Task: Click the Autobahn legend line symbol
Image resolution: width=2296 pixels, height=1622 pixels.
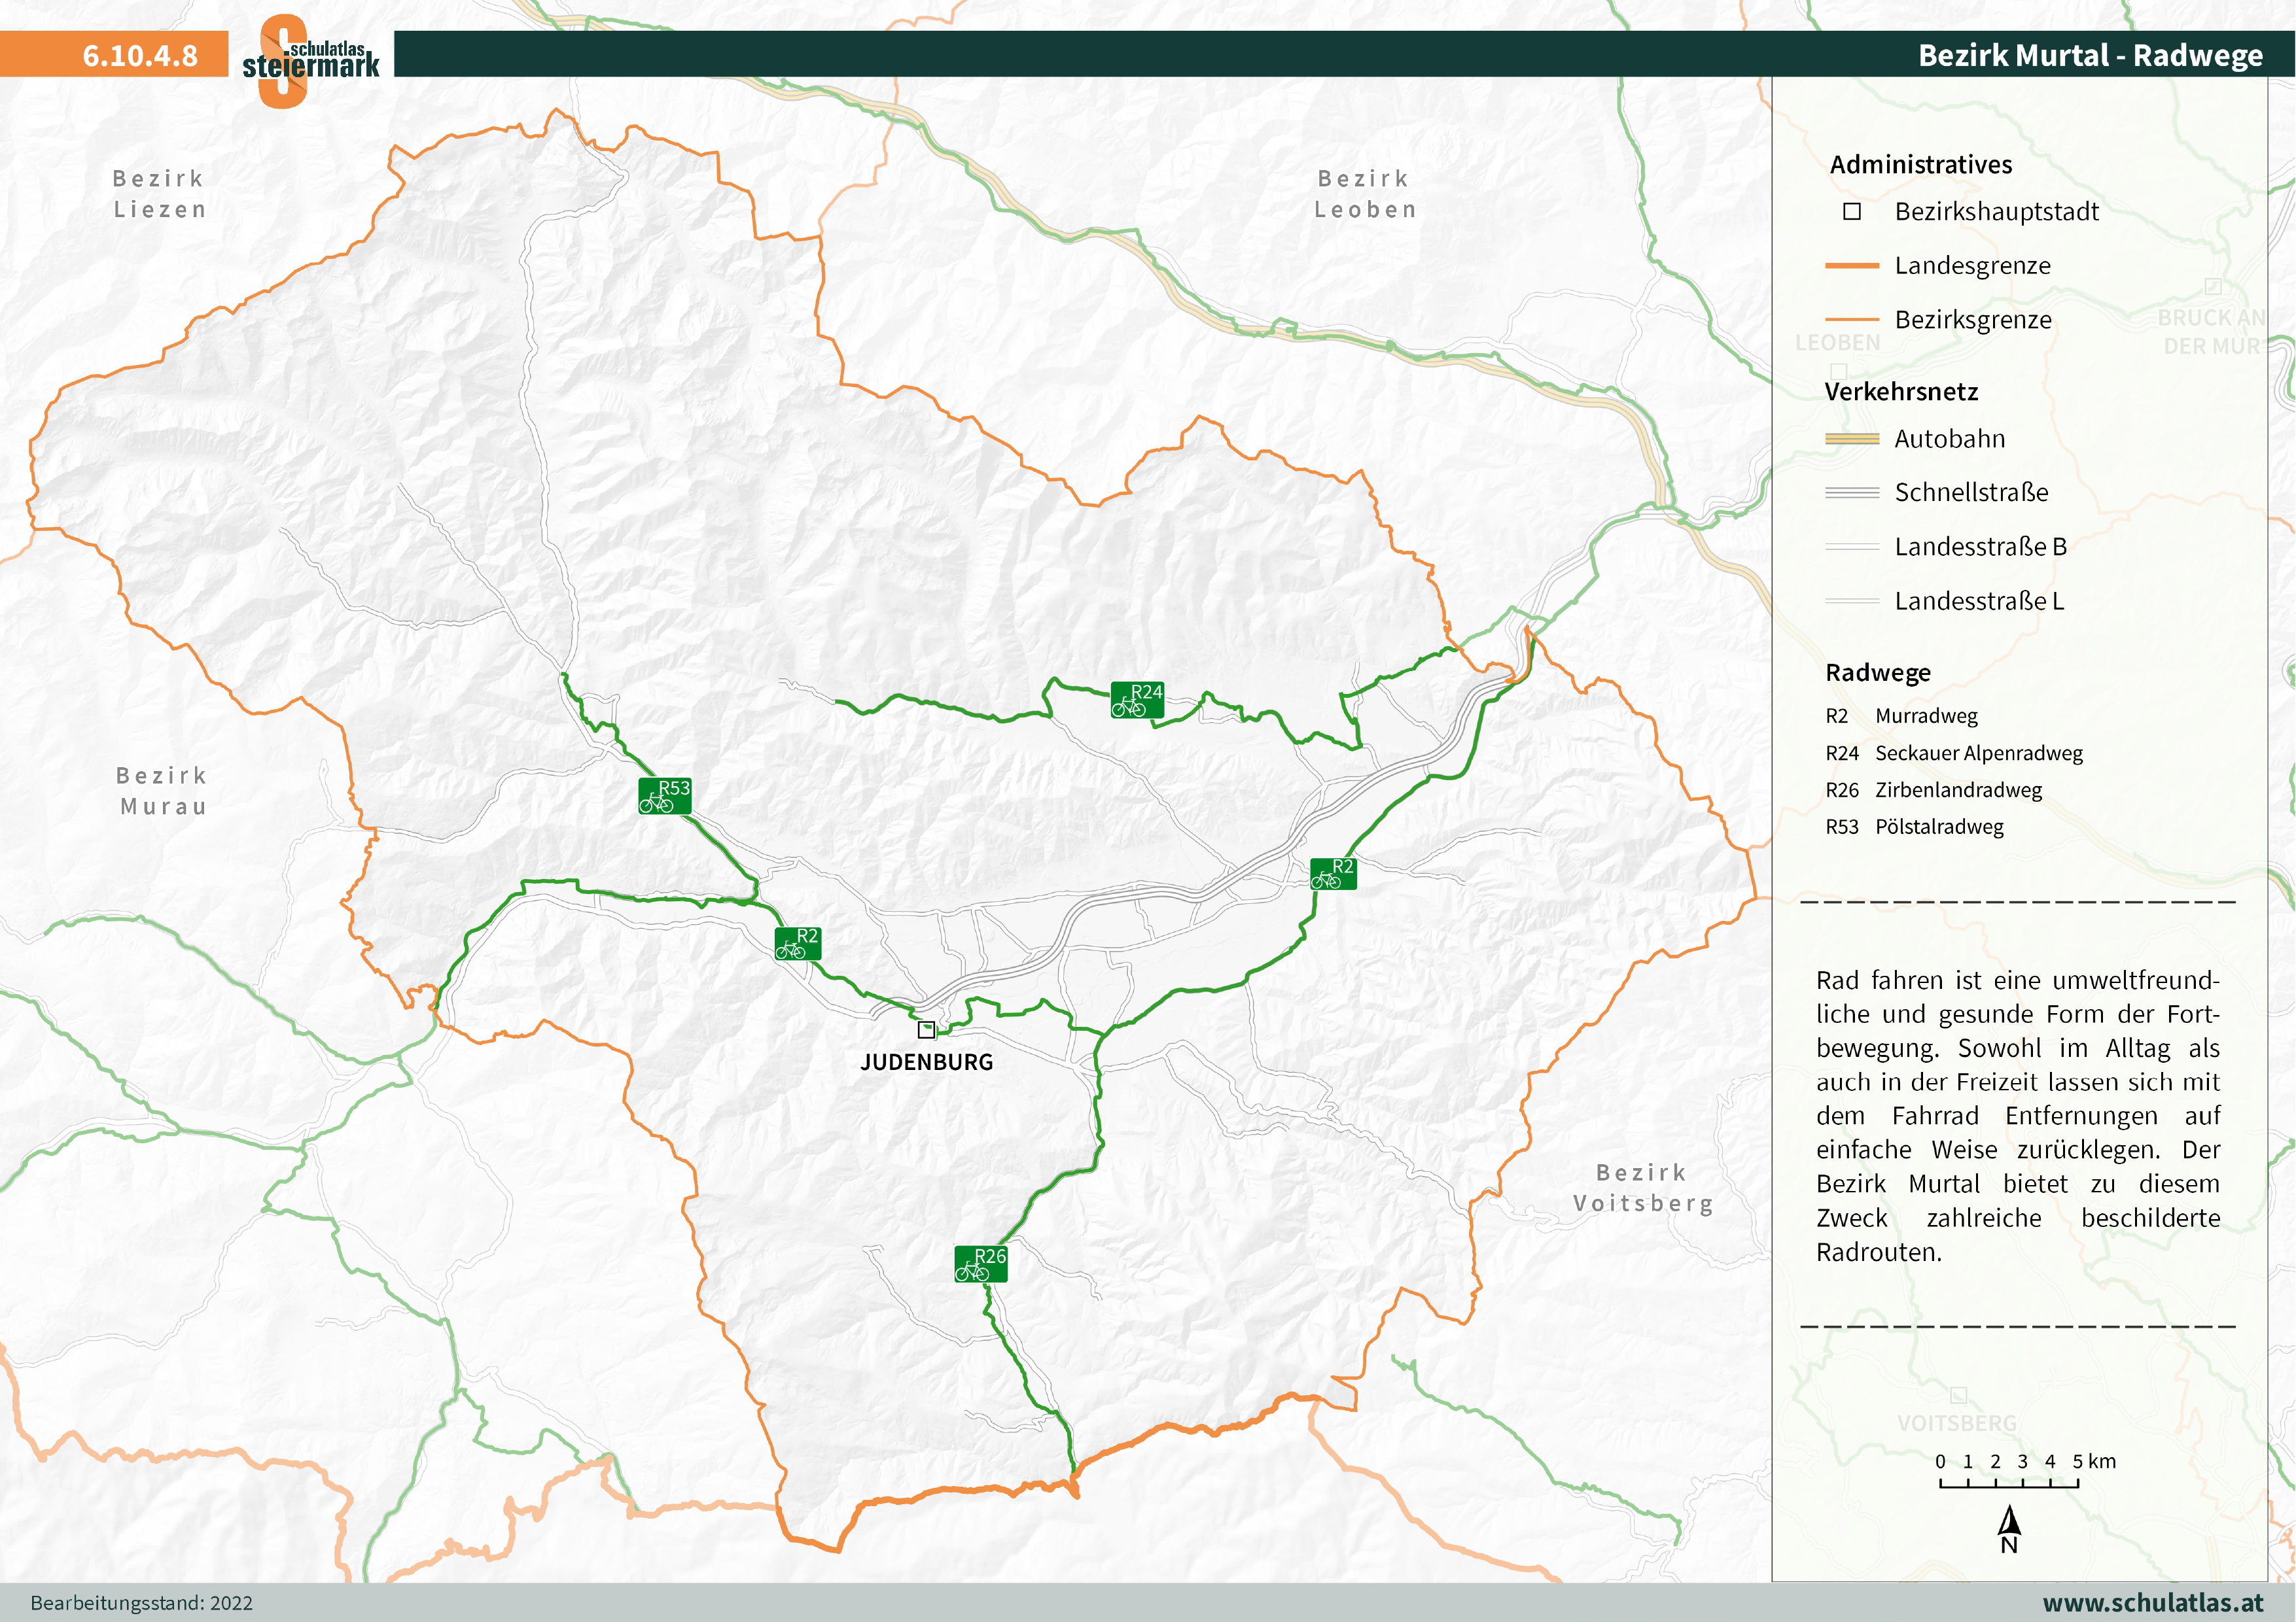Action: (1852, 439)
